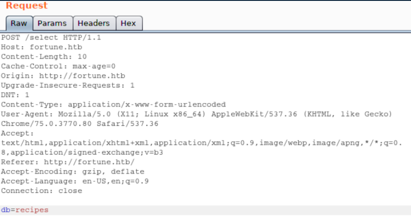Select the Upgrade-Insecure-Requests header line
411x219 pixels.
tap(68, 85)
